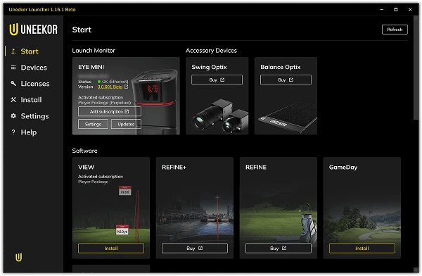Screen dimensions: 422x276
Task: Click the Licenses key icon
Action: pyautogui.click(x=13, y=84)
